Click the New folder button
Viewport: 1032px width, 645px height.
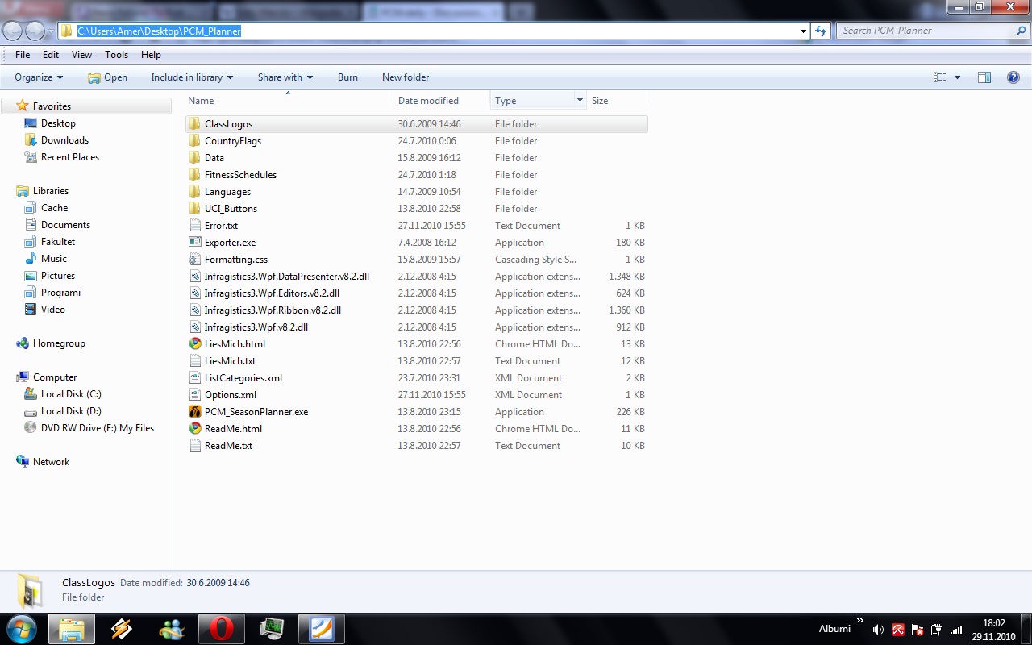coord(406,77)
